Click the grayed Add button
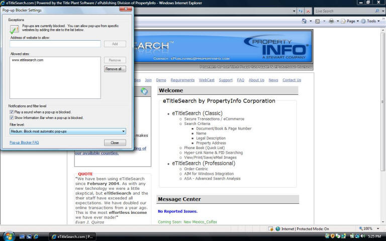 pos(115,44)
